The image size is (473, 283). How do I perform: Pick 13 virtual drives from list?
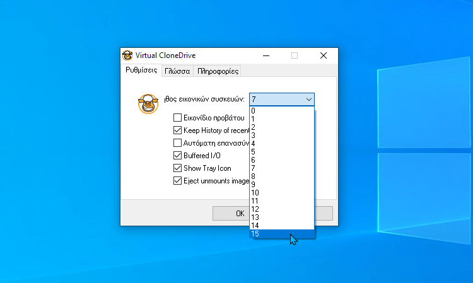pyautogui.click(x=282, y=217)
